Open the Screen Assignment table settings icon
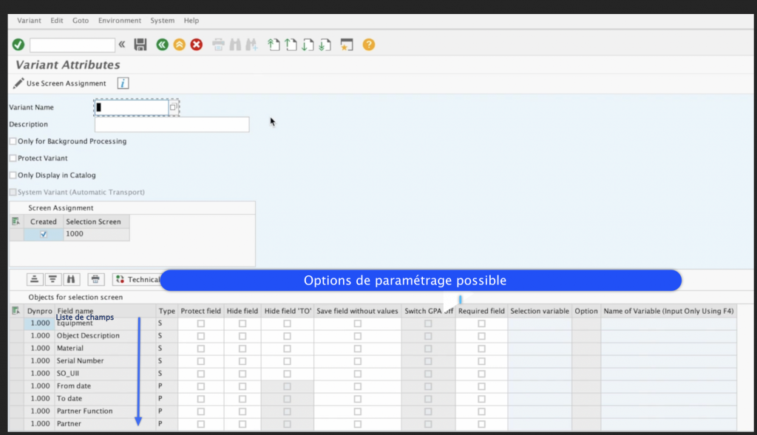The width and height of the screenshot is (757, 435). pyautogui.click(x=16, y=222)
